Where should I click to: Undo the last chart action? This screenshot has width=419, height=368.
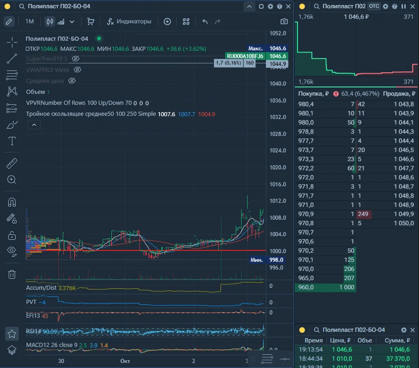205,22
